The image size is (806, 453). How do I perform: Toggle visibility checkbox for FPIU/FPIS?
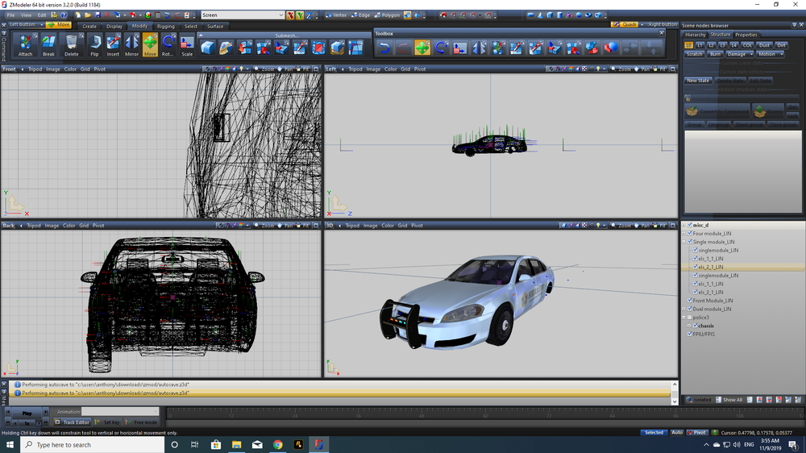click(689, 334)
